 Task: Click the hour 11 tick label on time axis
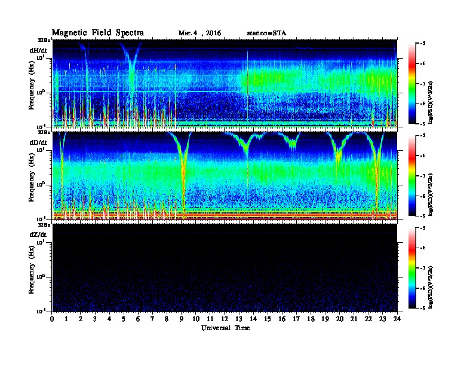(210, 319)
